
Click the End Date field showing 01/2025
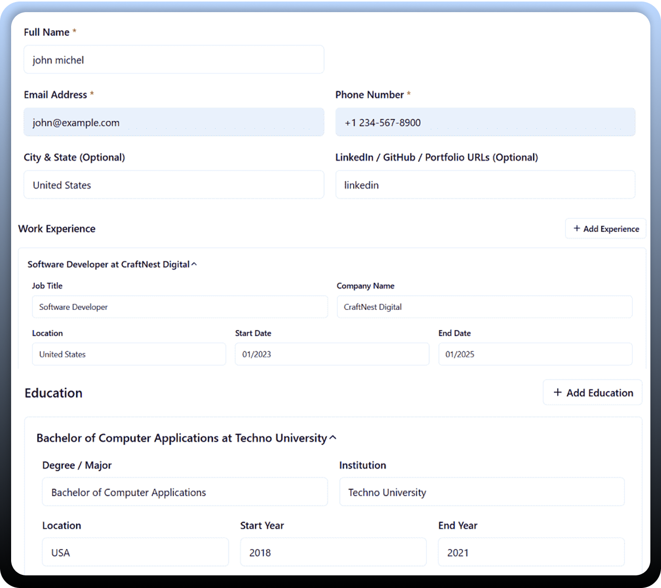click(x=535, y=354)
